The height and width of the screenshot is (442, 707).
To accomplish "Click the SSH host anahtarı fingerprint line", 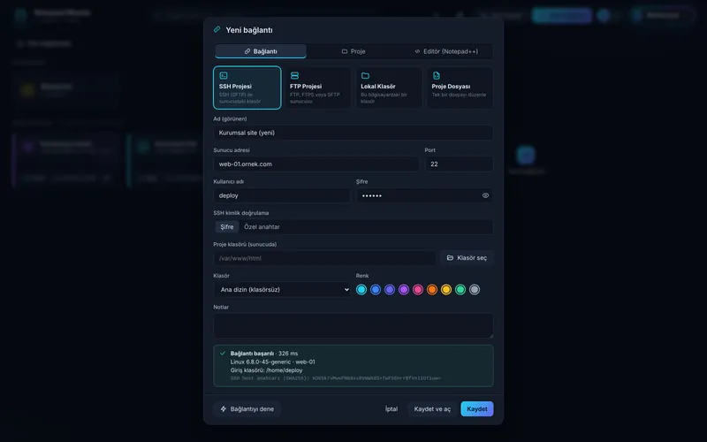I will (x=336, y=378).
